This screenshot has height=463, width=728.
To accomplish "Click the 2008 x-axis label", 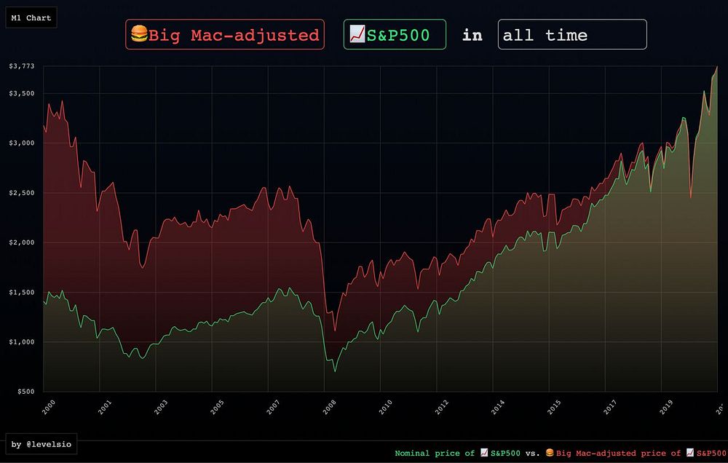I will (329, 407).
